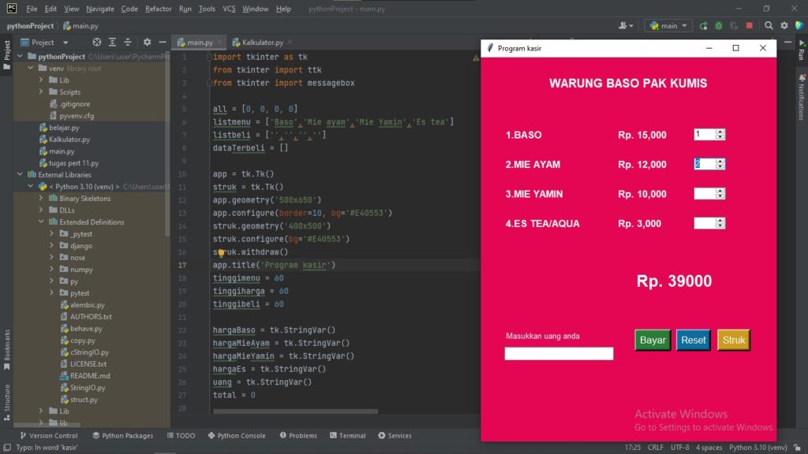Expand the django folder
Image resolution: width=808 pixels, height=454 pixels.
pyautogui.click(x=51, y=246)
